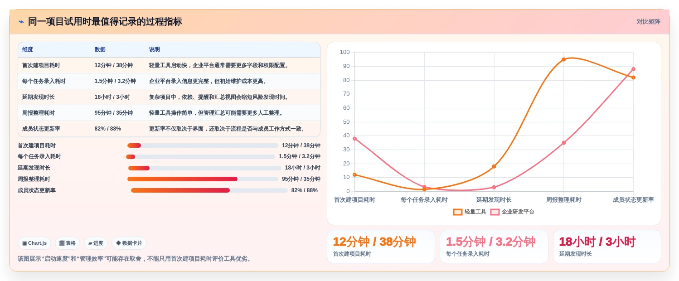Click the 数据 column header

pos(100,50)
